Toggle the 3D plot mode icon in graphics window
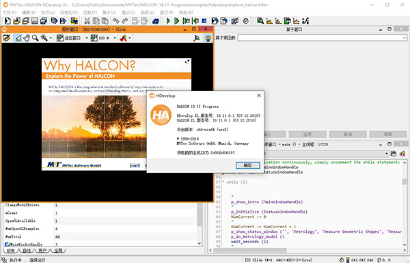Screen dimensions: 410x263 [197, 38]
